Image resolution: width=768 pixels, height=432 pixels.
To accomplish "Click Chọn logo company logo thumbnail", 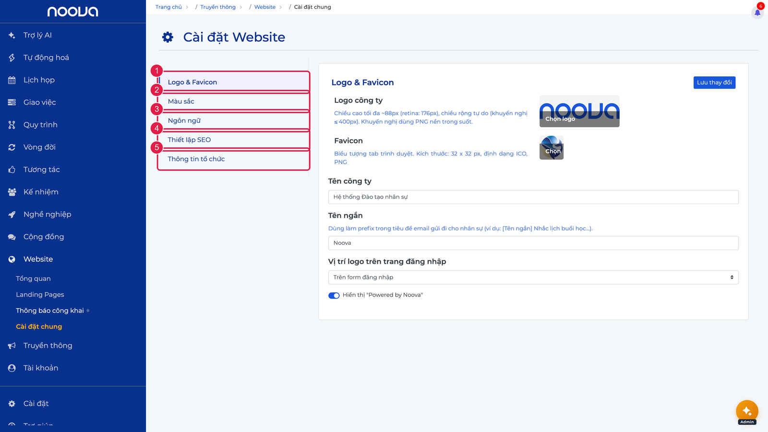I will pyautogui.click(x=579, y=111).
